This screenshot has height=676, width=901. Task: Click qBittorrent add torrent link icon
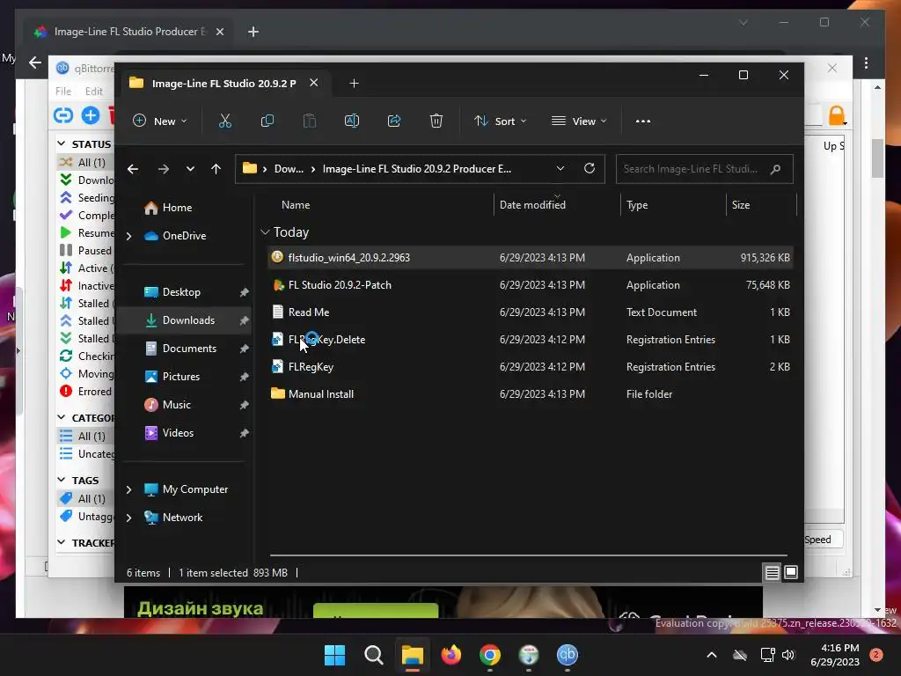point(63,115)
